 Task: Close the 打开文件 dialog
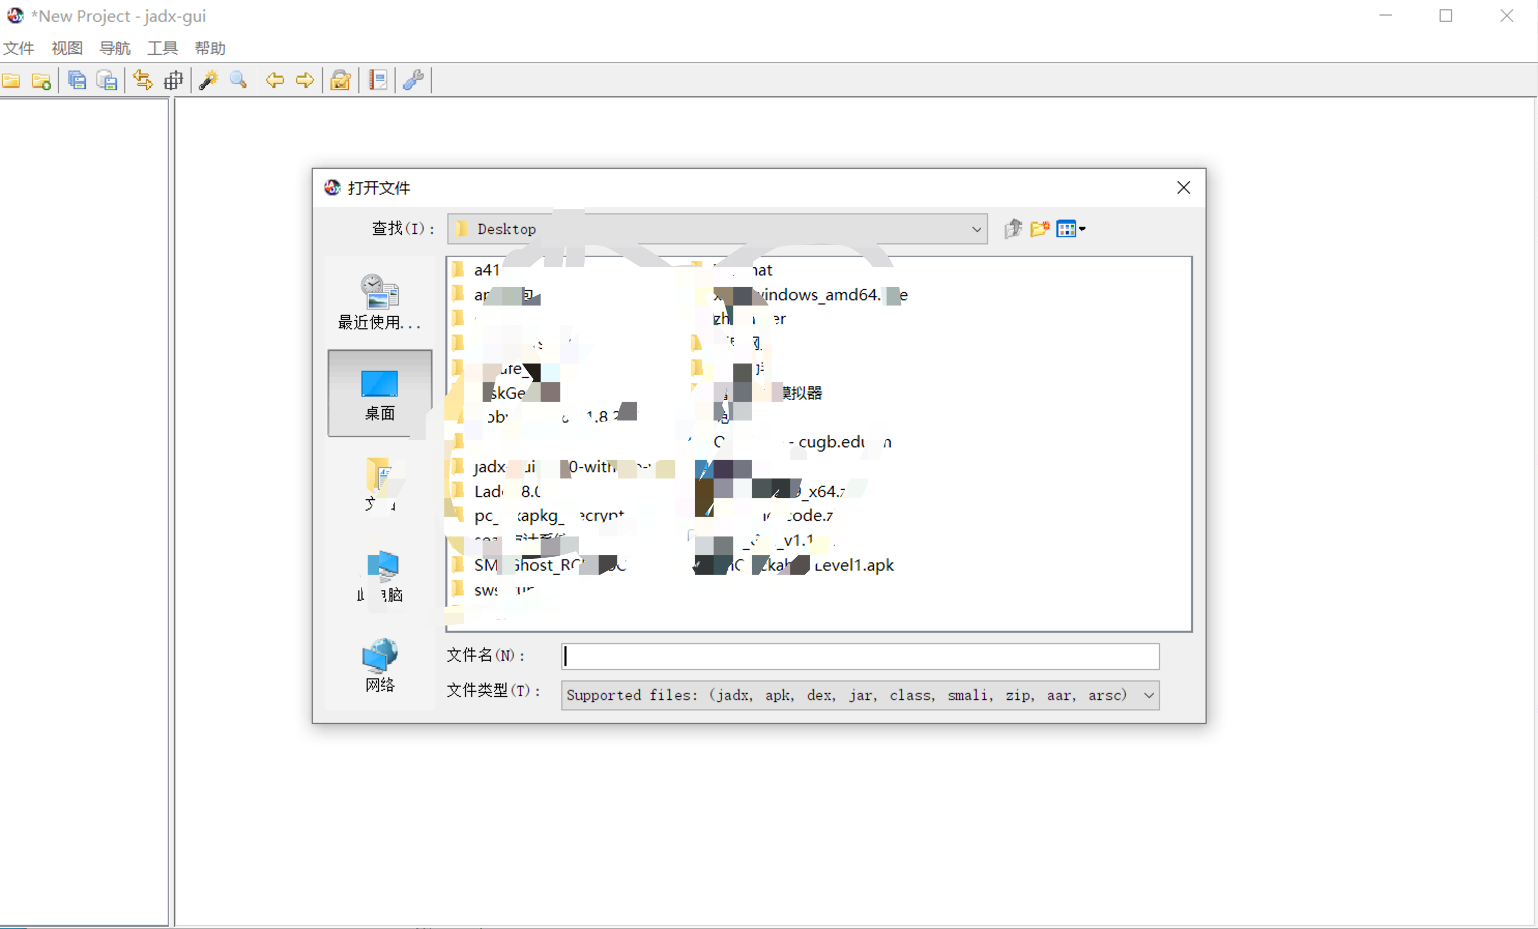click(1183, 187)
